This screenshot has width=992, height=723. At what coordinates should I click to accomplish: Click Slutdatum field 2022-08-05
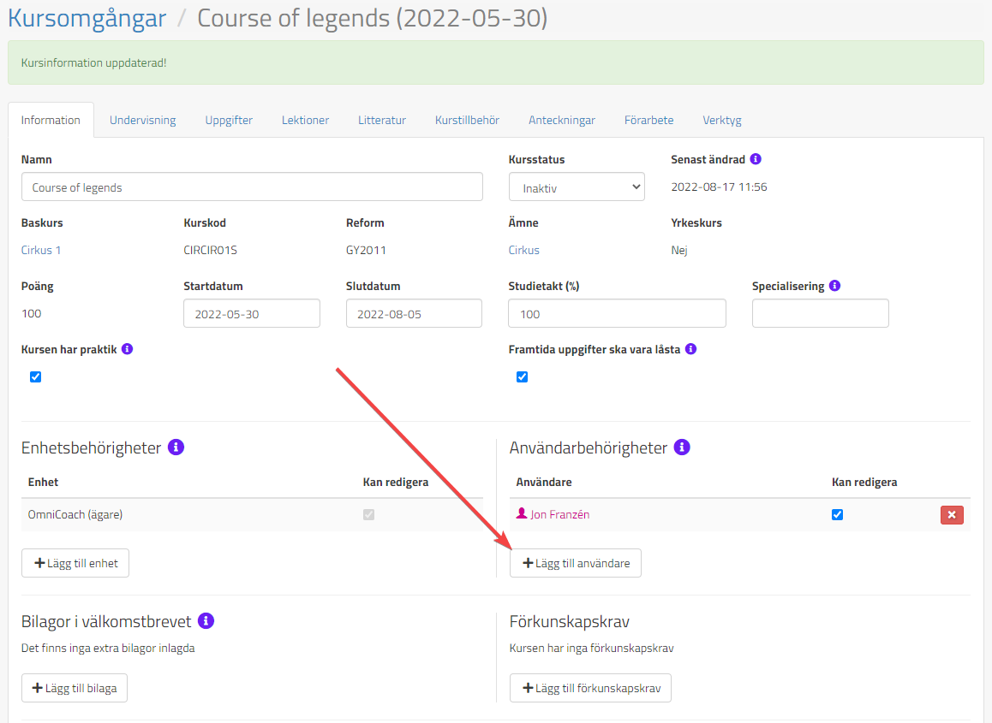pyautogui.click(x=414, y=313)
